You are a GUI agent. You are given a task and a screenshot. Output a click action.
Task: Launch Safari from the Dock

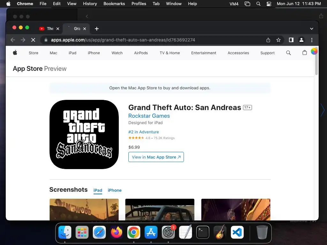coord(99,232)
